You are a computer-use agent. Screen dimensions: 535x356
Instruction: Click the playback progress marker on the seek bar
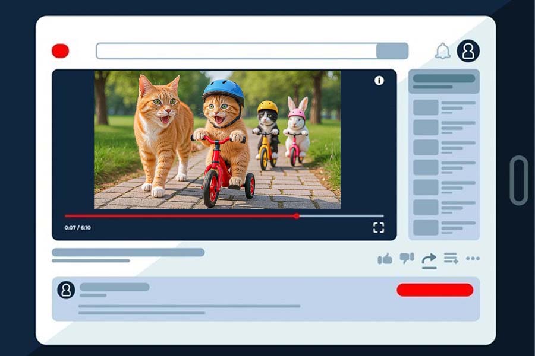click(x=296, y=216)
